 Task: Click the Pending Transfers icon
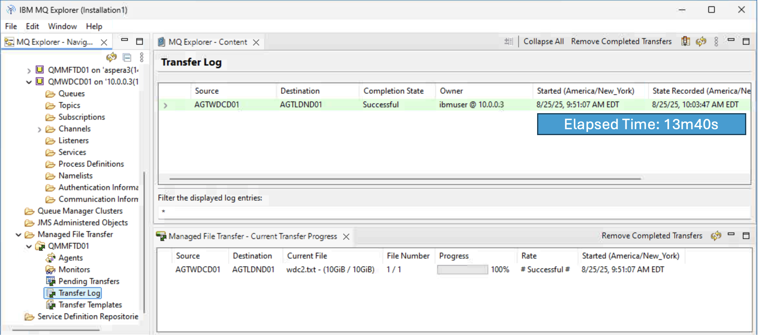(x=51, y=281)
